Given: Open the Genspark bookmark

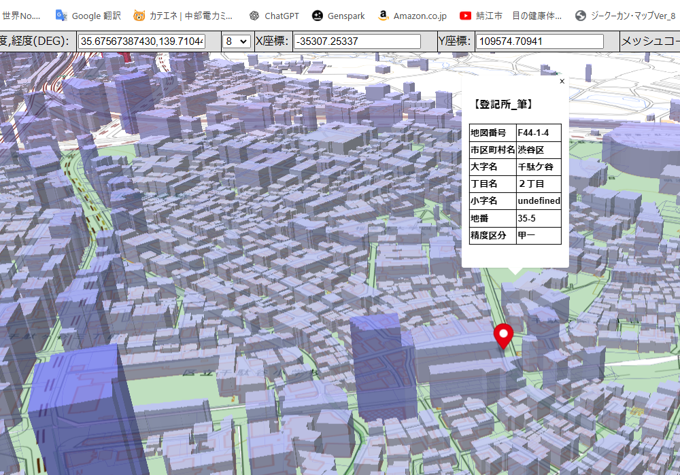Looking at the screenshot, I should pyautogui.click(x=338, y=15).
